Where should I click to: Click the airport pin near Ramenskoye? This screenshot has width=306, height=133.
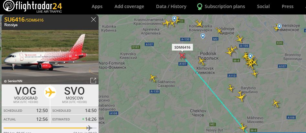click(279, 26)
